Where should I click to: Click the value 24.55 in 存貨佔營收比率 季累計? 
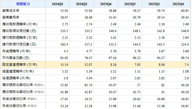point(88,99)
